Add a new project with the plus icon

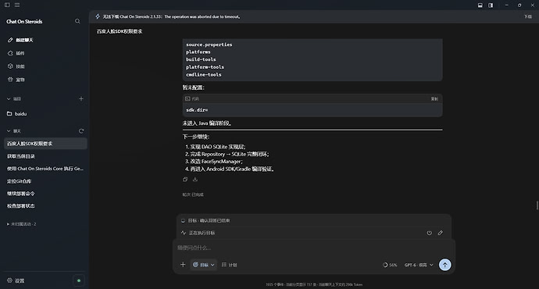81,99
